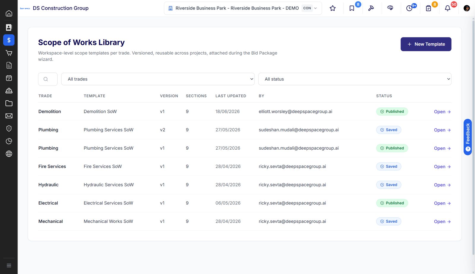
Task: Click the Scope of Works Library heading
Action: [81, 42]
